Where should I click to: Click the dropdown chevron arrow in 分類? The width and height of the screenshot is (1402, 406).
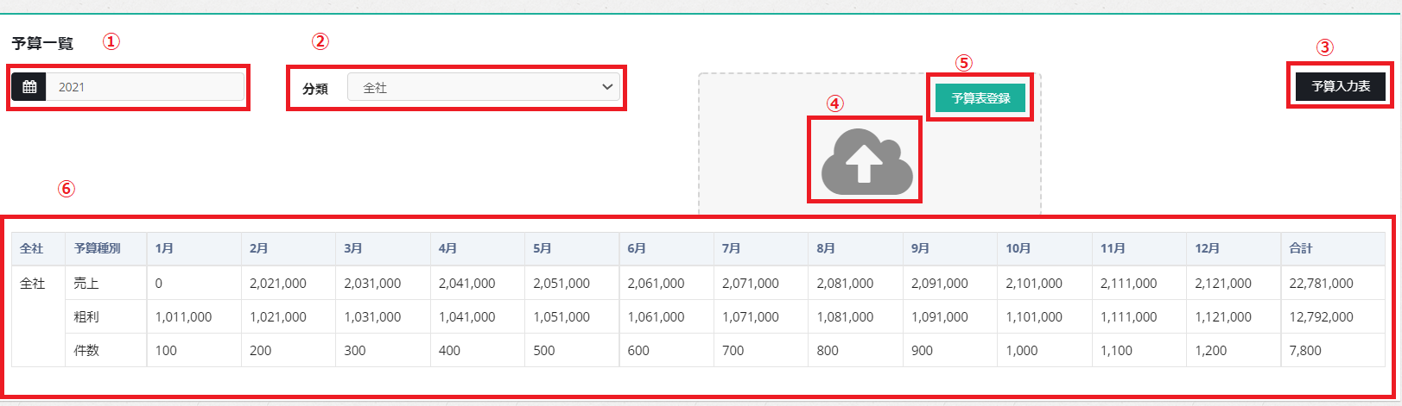(607, 87)
